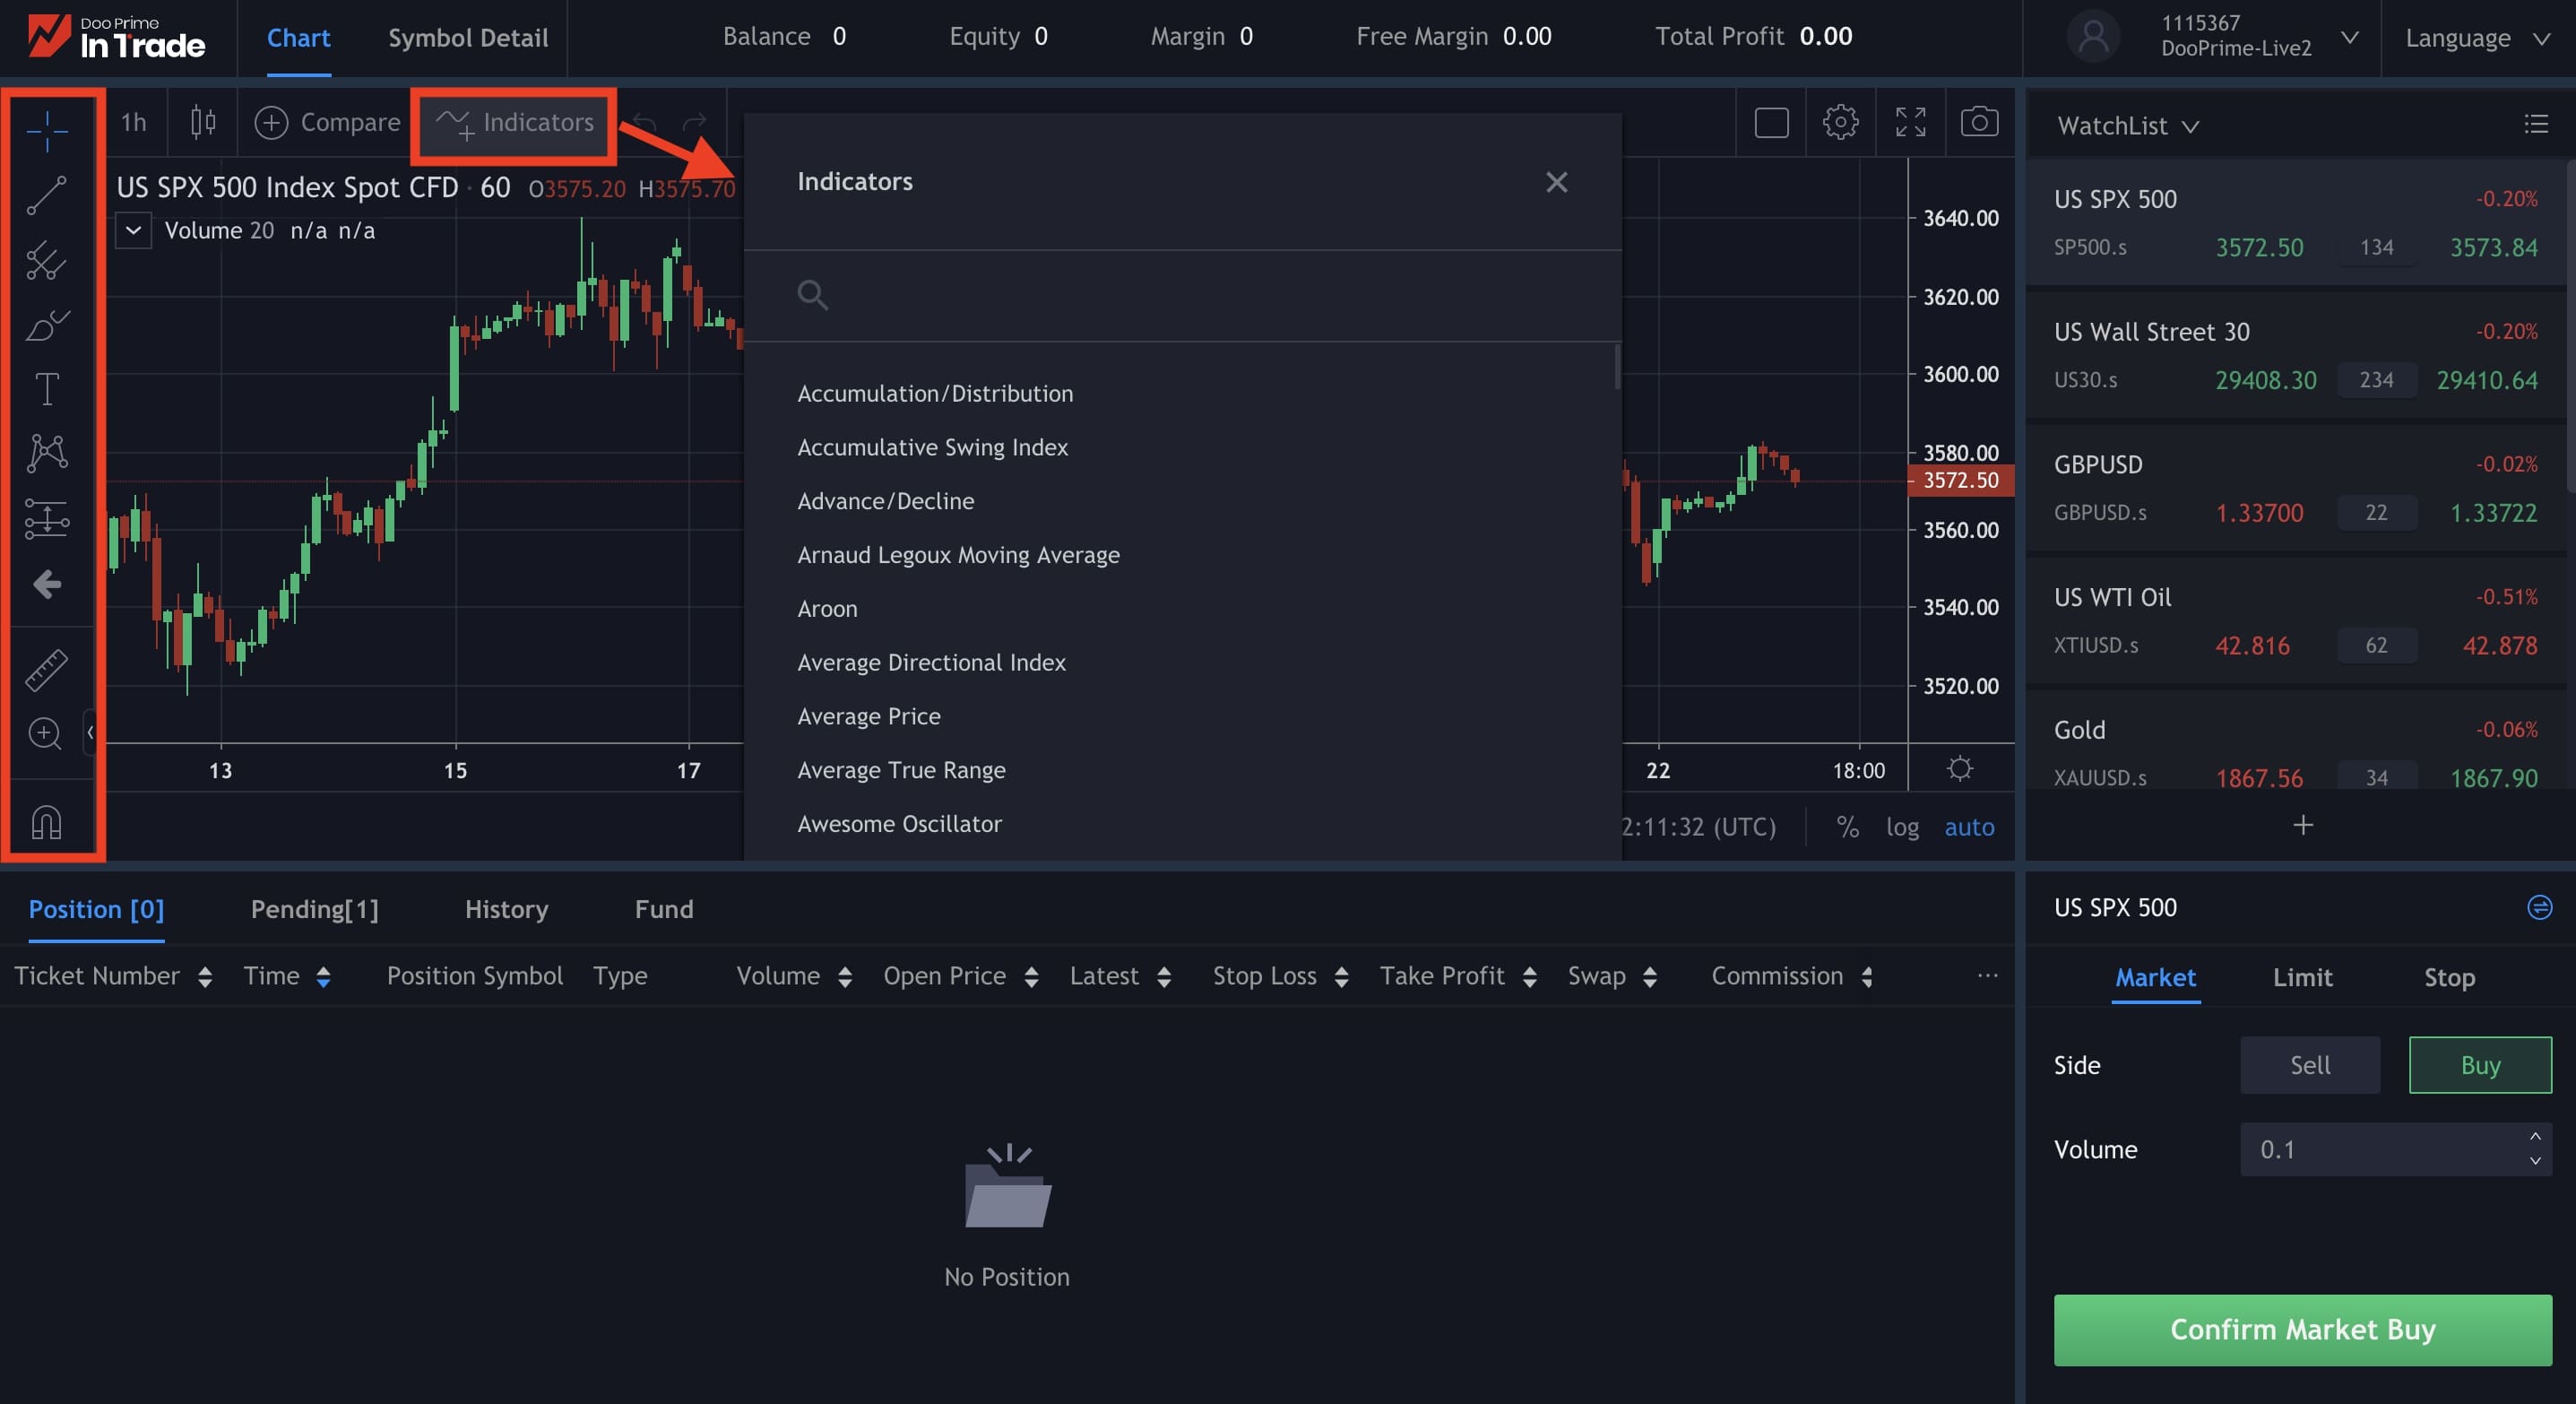Viewport: 2576px width, 1404px height.
Task: Increase Volume using the up stepper
Action: tap(2535, 1137)
